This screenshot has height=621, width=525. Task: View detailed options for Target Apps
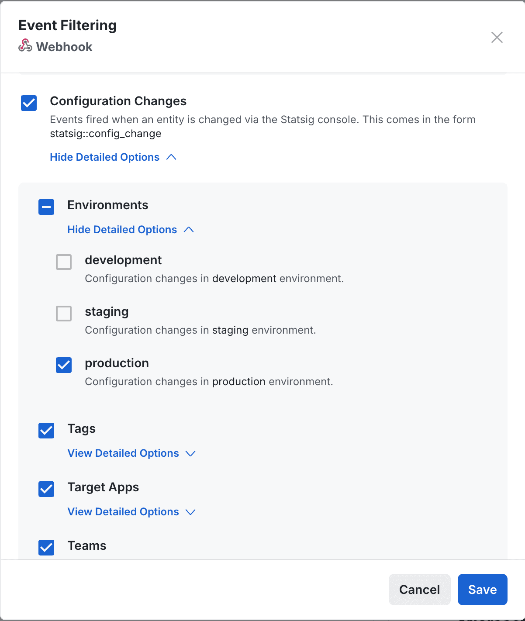click(123, 511)
